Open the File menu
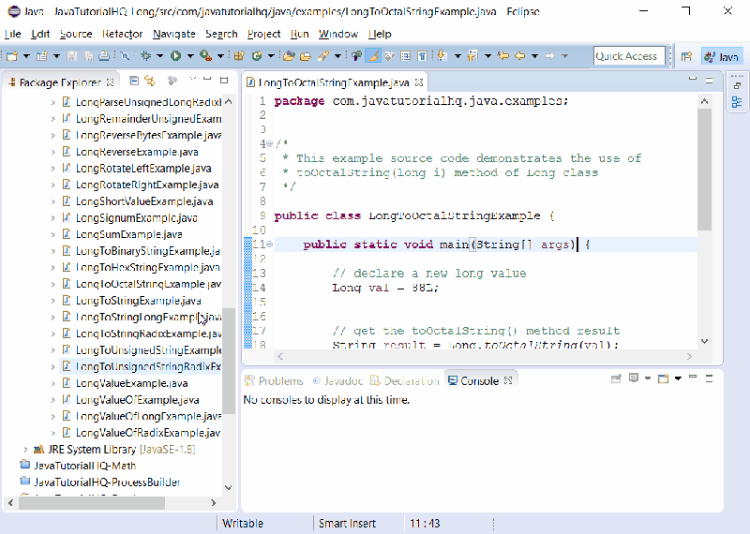 coord(12,34)
